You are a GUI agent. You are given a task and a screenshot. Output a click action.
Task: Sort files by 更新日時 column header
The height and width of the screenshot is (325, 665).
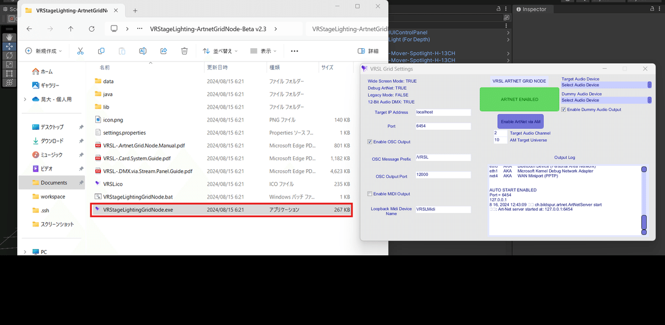[x=217, y=67]
